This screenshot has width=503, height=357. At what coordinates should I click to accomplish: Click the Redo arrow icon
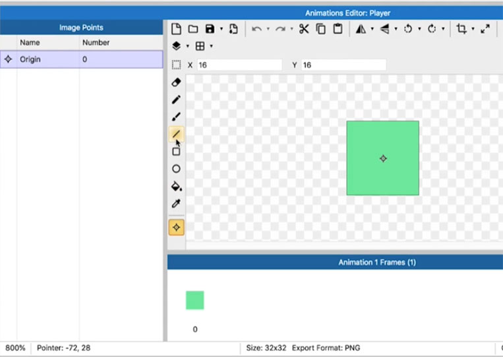[280, 29]
